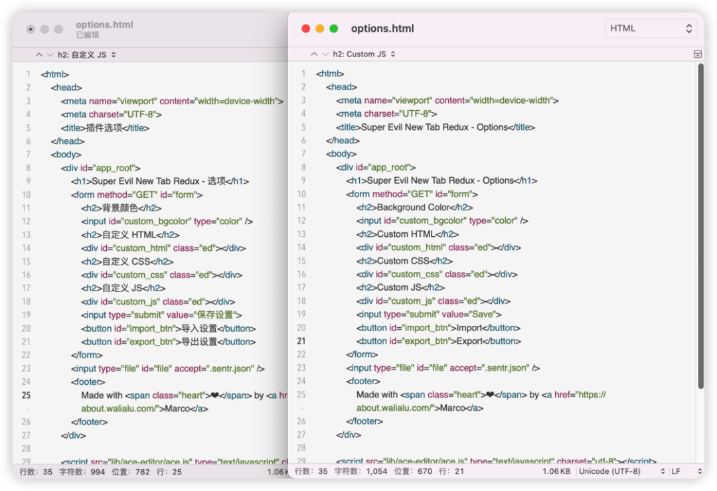Click the next outline item arrow in right window
Image resolution: width=717 pixels, height=491 pixels.
[325, 54]
